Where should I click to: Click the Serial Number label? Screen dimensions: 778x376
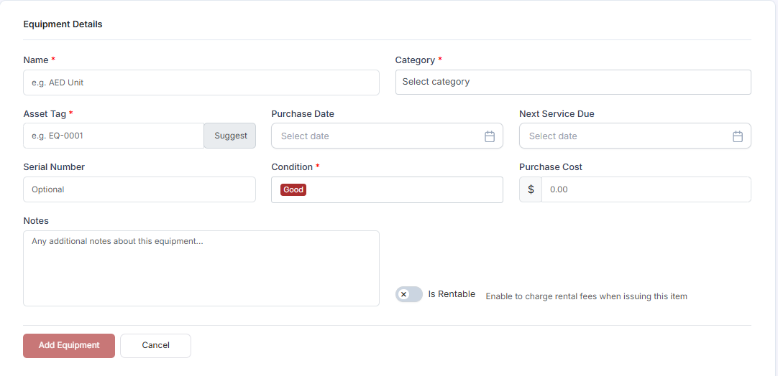click(54, 167)
